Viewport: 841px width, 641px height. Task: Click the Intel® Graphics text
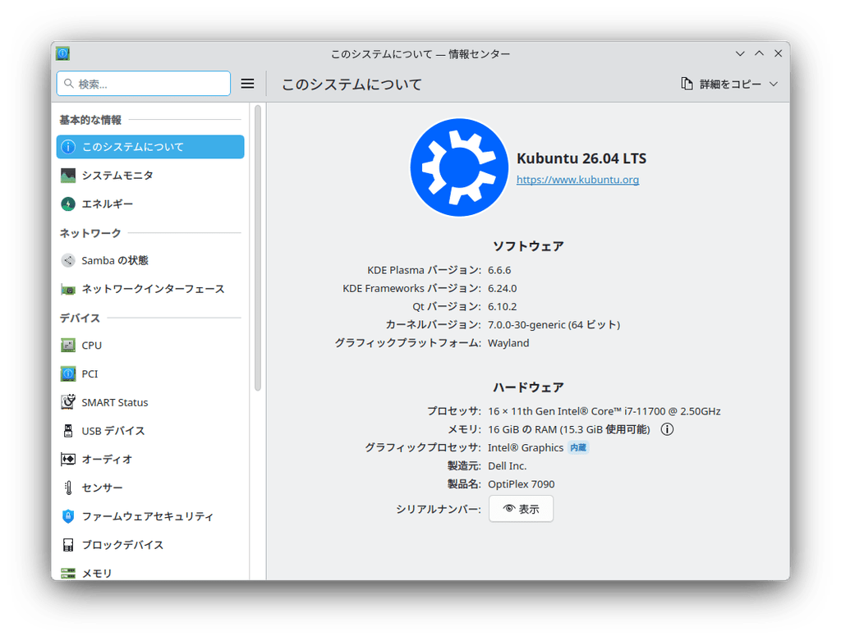pyautogui.click(x=526, y=447)
